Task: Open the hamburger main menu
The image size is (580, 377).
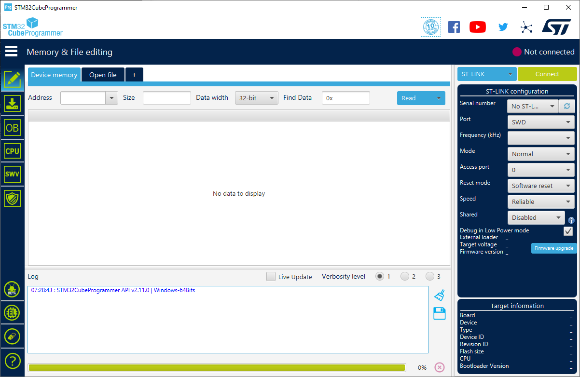Action: pos(12,52)
